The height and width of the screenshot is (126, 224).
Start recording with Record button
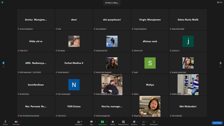pyautogui.click(x=113, y=122)
